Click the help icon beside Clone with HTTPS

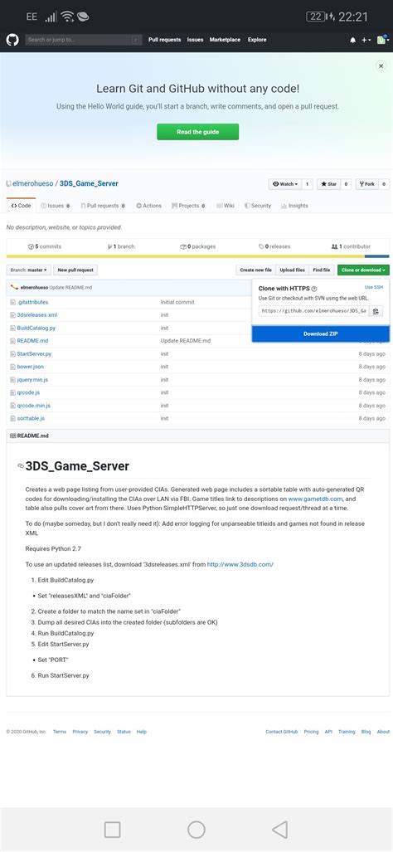[314, 289]
